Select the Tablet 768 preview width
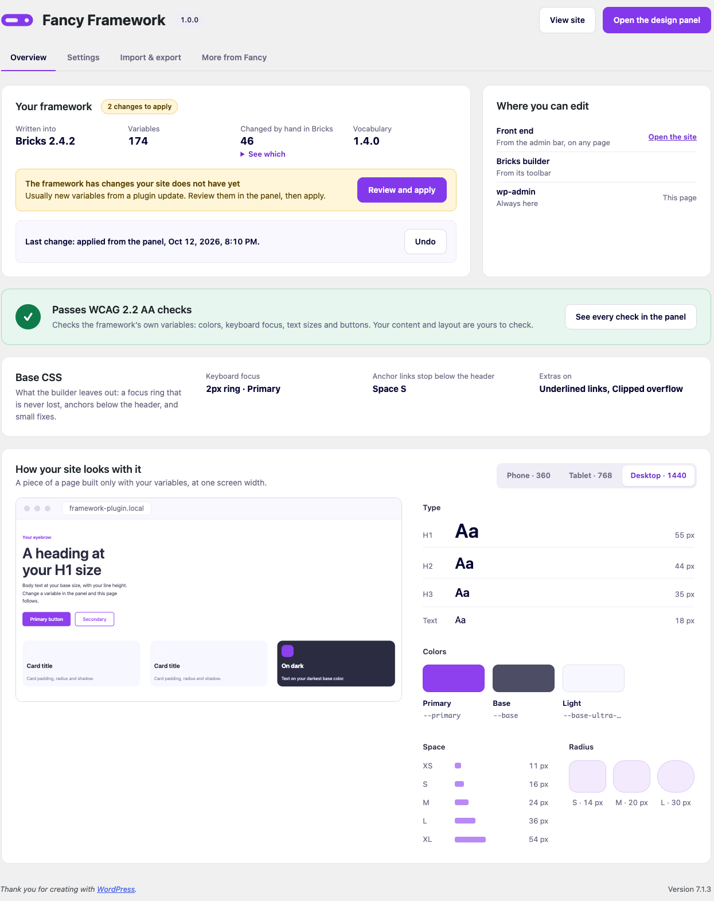 (x=590, y=476)
